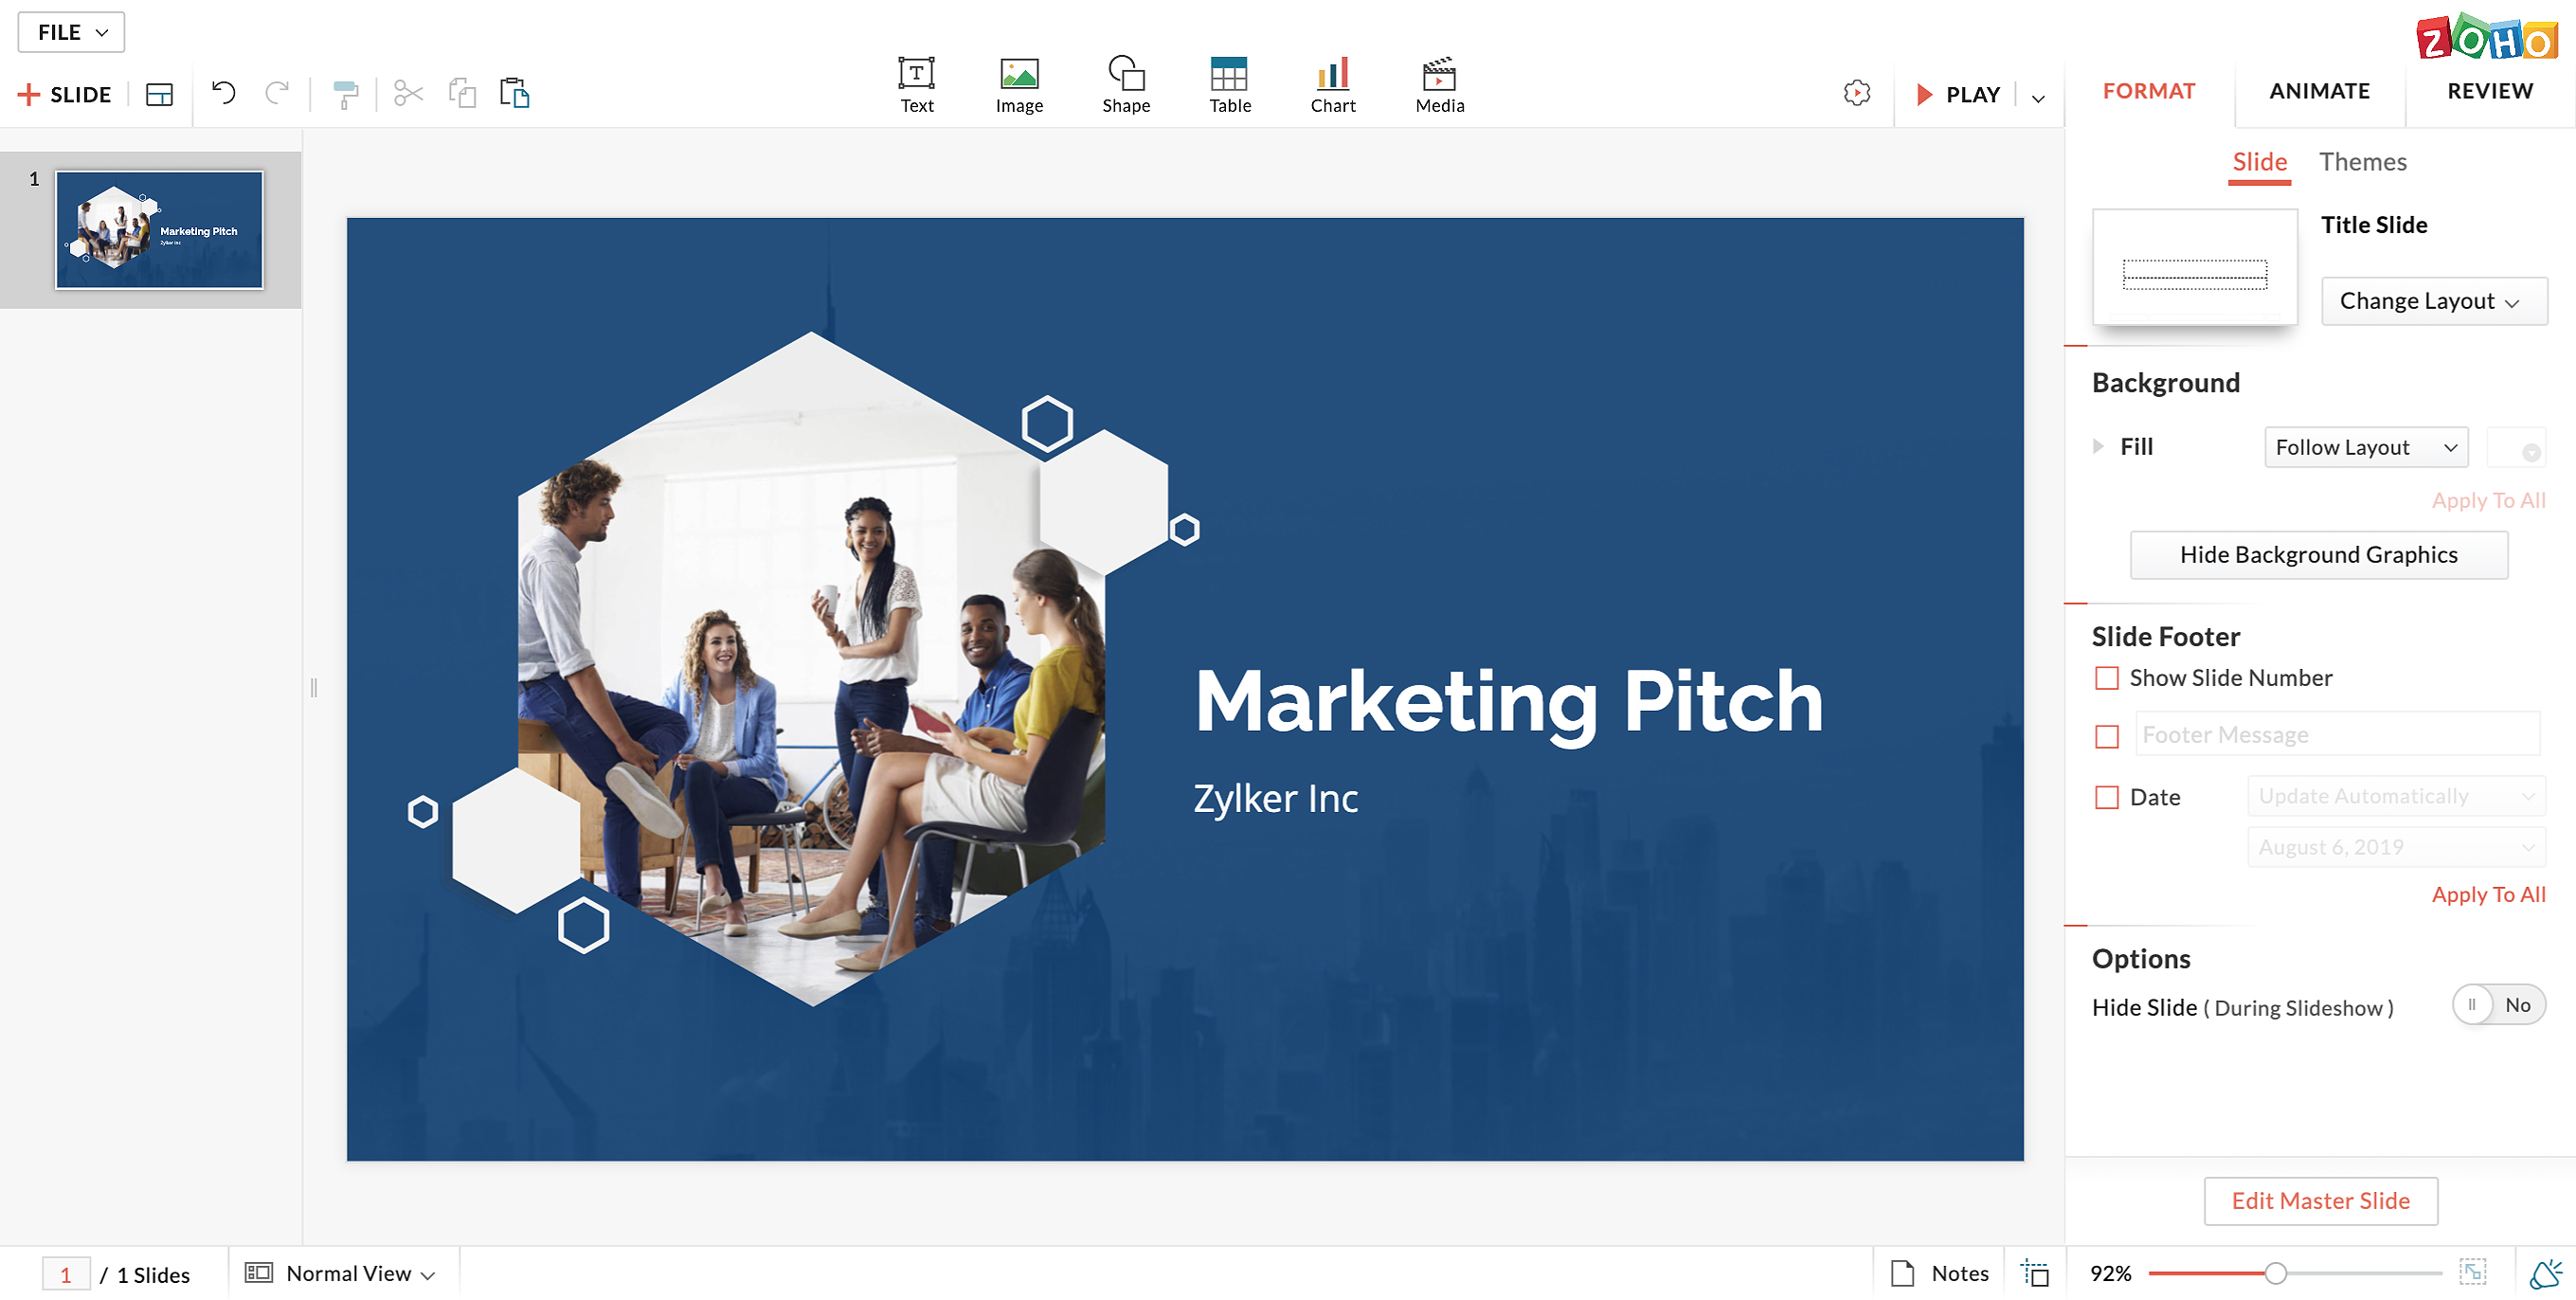Click the Table insert icon
The width and height of the screenshot is (2576, 1300).
click(x=1229, y=85)
